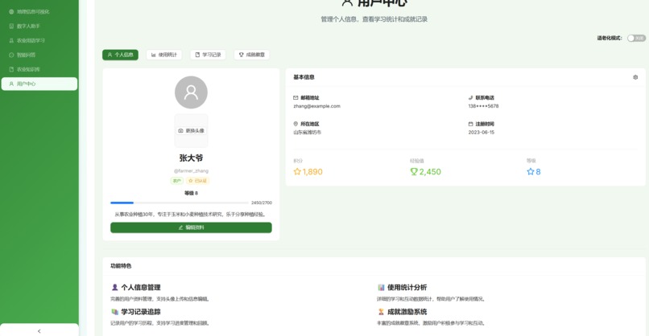Screen dimensions: 649x336
Task: Click the gray avatar placeholder image
Action: pyautogui.click(x=191, y=92)
